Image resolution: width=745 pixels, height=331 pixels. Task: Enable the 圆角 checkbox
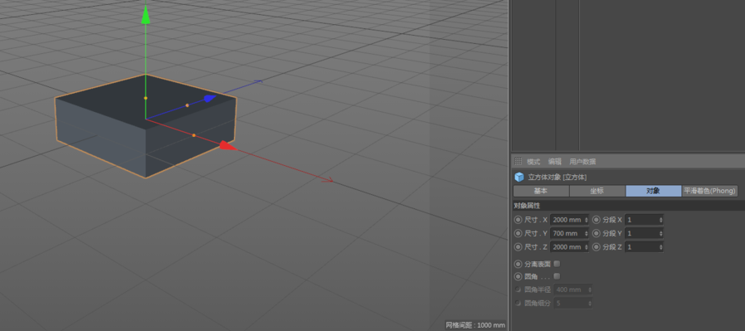click(x=557, y=276)
